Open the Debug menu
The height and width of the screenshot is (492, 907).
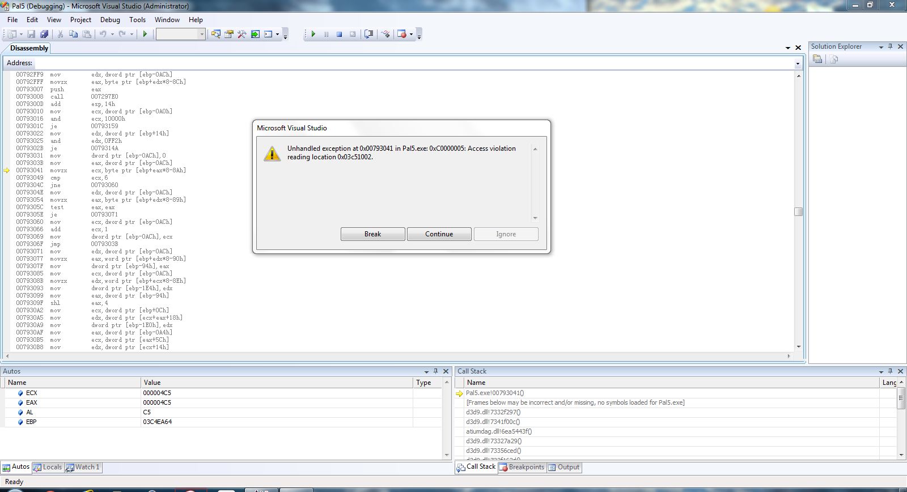click(x=110, y=20)
